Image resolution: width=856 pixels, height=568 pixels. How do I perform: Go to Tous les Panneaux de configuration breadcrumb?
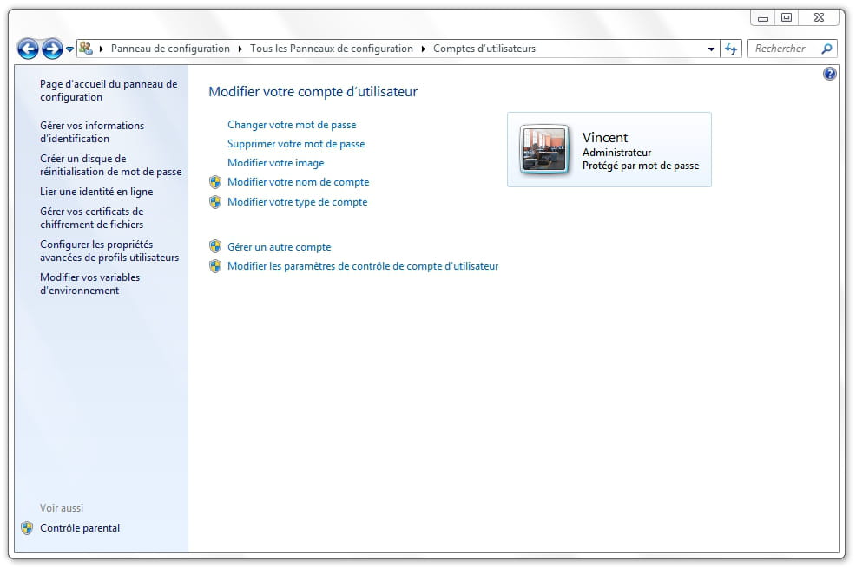coord(332,49)
